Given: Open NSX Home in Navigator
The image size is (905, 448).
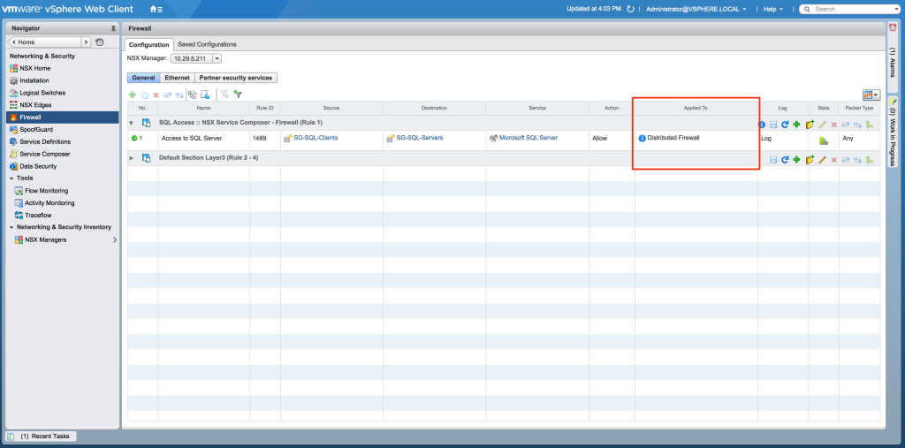Looking at the screenshot, I should [34, 68].
